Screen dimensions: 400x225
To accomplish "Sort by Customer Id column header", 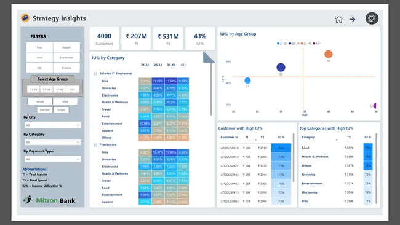I will pos(230,137).
